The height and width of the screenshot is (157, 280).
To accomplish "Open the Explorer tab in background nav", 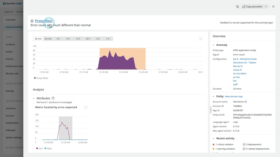I will 8,12.
